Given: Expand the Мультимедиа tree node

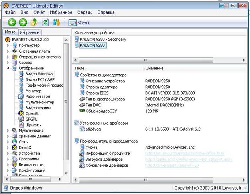Looking at the screenshot, I should [8, 131].
